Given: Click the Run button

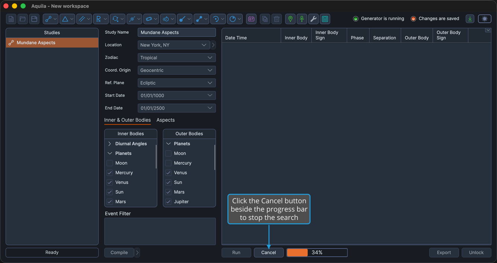Looking at the screenshot, I should (236, 253).
